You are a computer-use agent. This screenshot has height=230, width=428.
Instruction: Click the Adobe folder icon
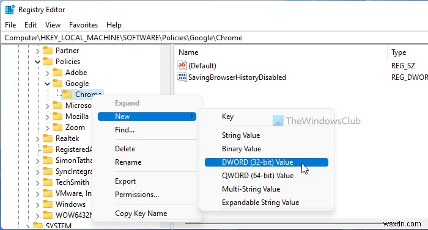point(57,73)
